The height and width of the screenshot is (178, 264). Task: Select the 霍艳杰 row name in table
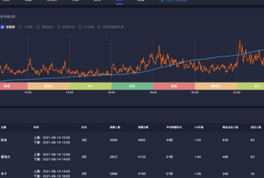(x=5, y=157)
